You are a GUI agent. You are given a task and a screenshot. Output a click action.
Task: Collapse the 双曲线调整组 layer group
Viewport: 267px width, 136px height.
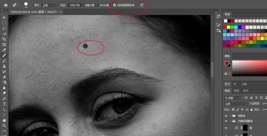tap(231, 121)
